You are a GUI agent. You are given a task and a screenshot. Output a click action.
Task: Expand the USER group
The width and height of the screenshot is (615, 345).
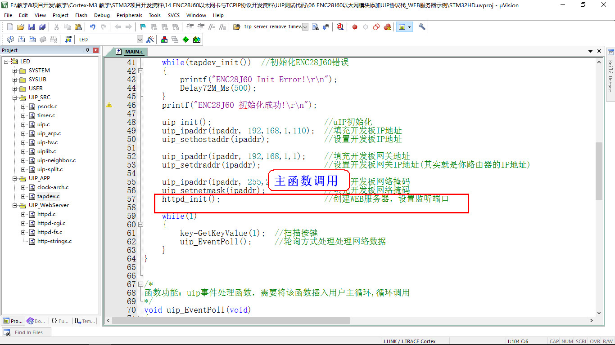[x=14, y=88]
